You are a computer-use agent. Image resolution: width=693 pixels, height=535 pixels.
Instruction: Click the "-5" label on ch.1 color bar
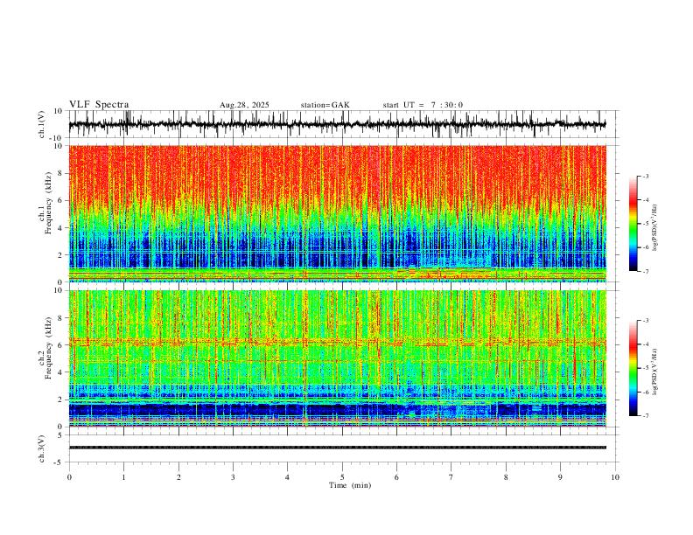pos(646,224)
